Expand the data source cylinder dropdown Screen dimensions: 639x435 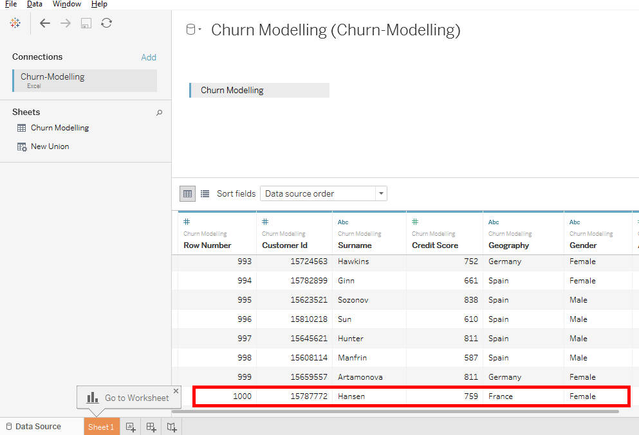point(194,30)
